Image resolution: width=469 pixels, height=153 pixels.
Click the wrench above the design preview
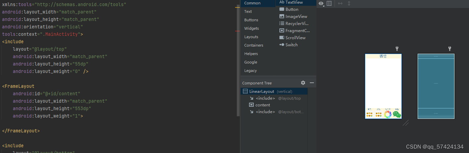(397, 49)
